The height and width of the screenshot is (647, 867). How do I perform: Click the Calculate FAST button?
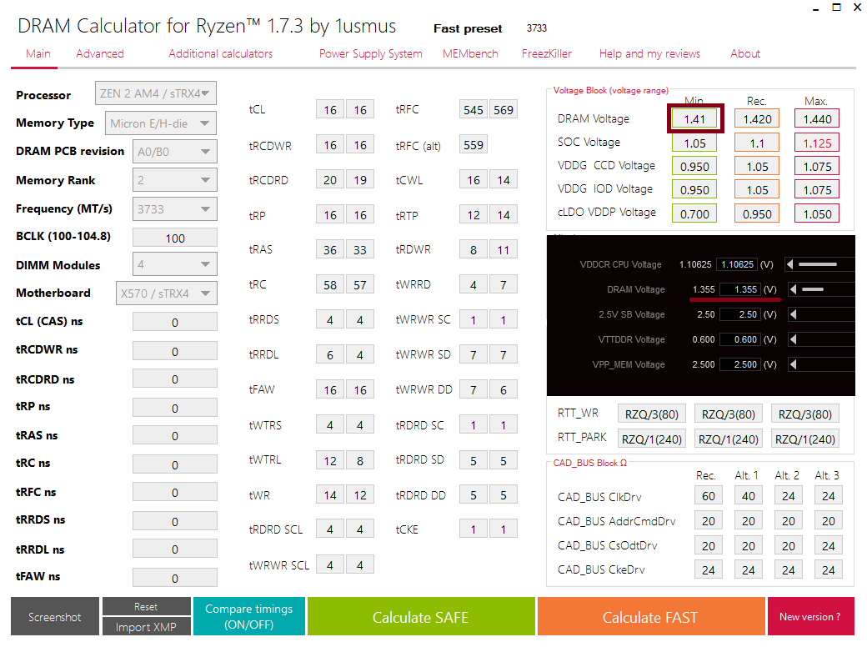coord(650,617)
